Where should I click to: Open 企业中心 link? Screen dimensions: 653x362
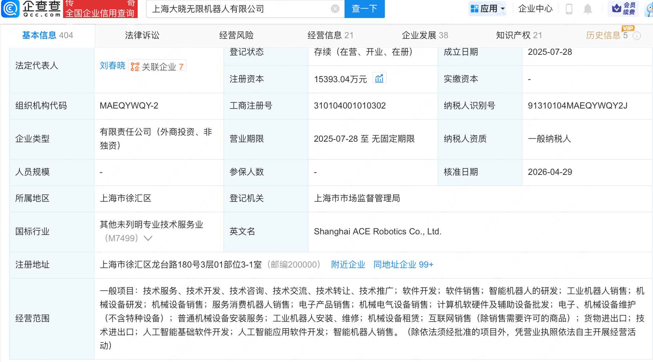[535, 9]
